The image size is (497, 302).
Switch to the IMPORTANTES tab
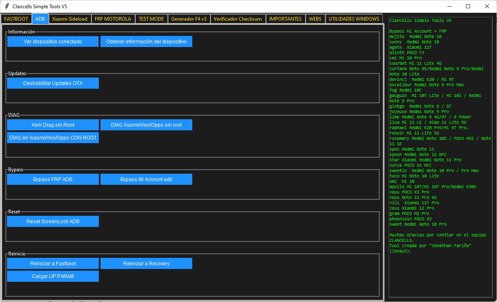pos(286,19)
